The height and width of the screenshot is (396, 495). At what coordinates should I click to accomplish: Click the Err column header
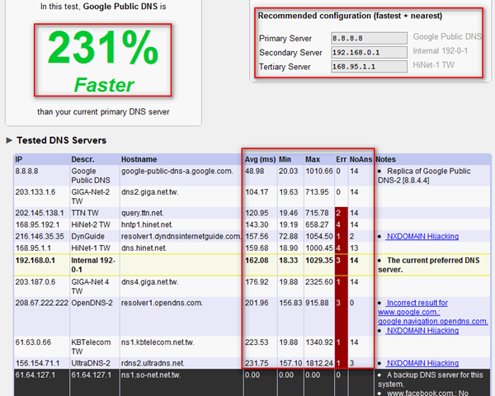click(341, 158)
